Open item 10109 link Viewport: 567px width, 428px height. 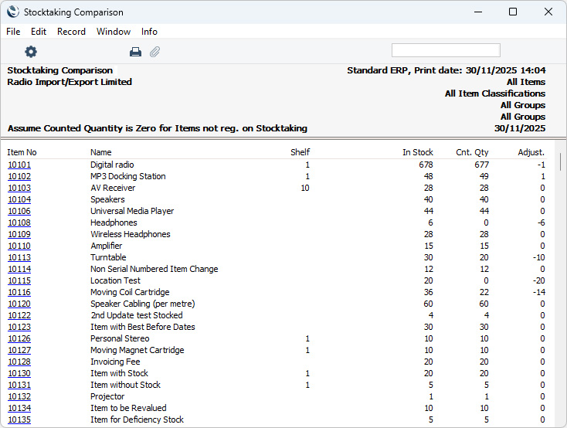[x=19, y=234]
